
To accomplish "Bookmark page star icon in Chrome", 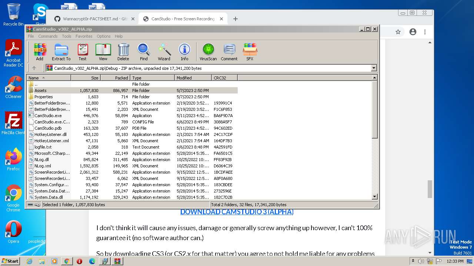I will pos(398,32).
